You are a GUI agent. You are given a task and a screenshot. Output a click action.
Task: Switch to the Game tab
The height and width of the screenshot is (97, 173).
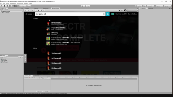tap(36, 8)
